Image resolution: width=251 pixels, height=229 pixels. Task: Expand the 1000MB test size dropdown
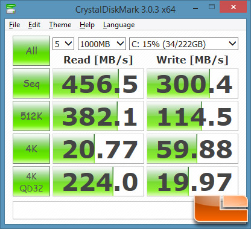pos(102,44)
